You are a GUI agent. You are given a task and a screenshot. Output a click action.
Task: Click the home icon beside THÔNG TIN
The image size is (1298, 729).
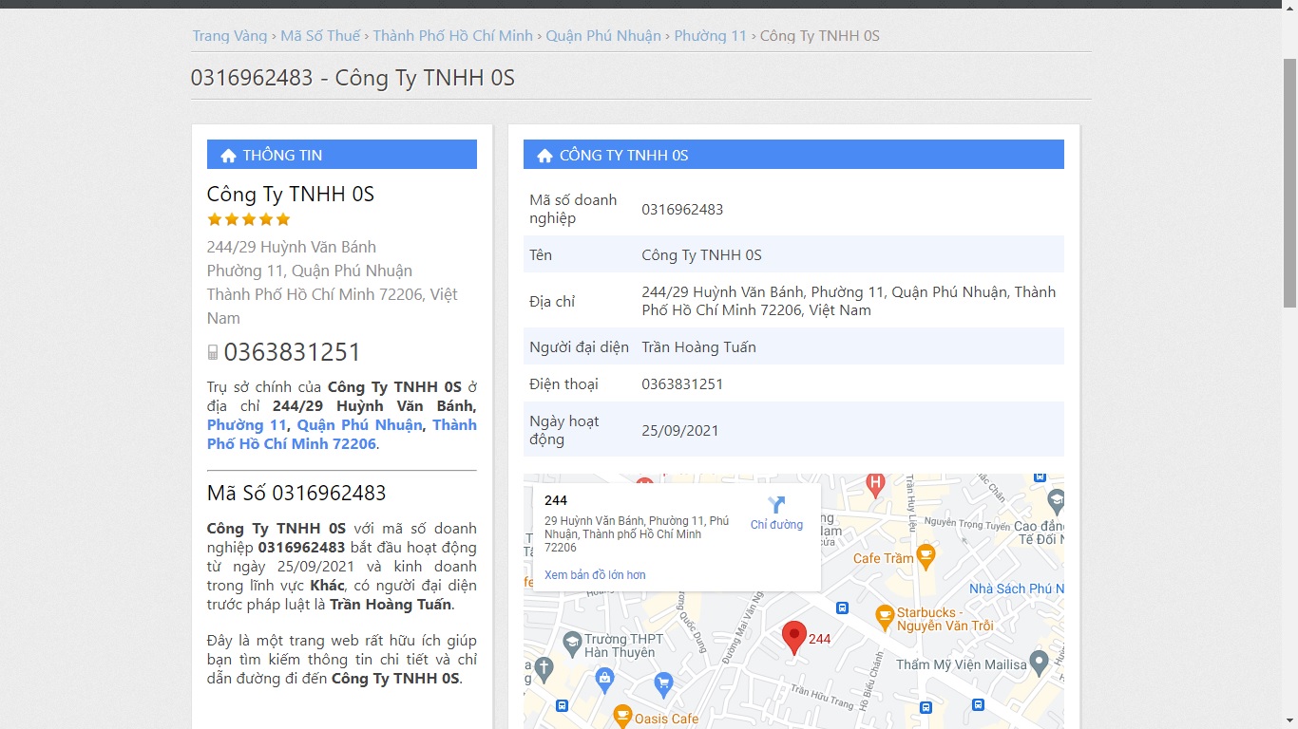(x=228, y=156)
